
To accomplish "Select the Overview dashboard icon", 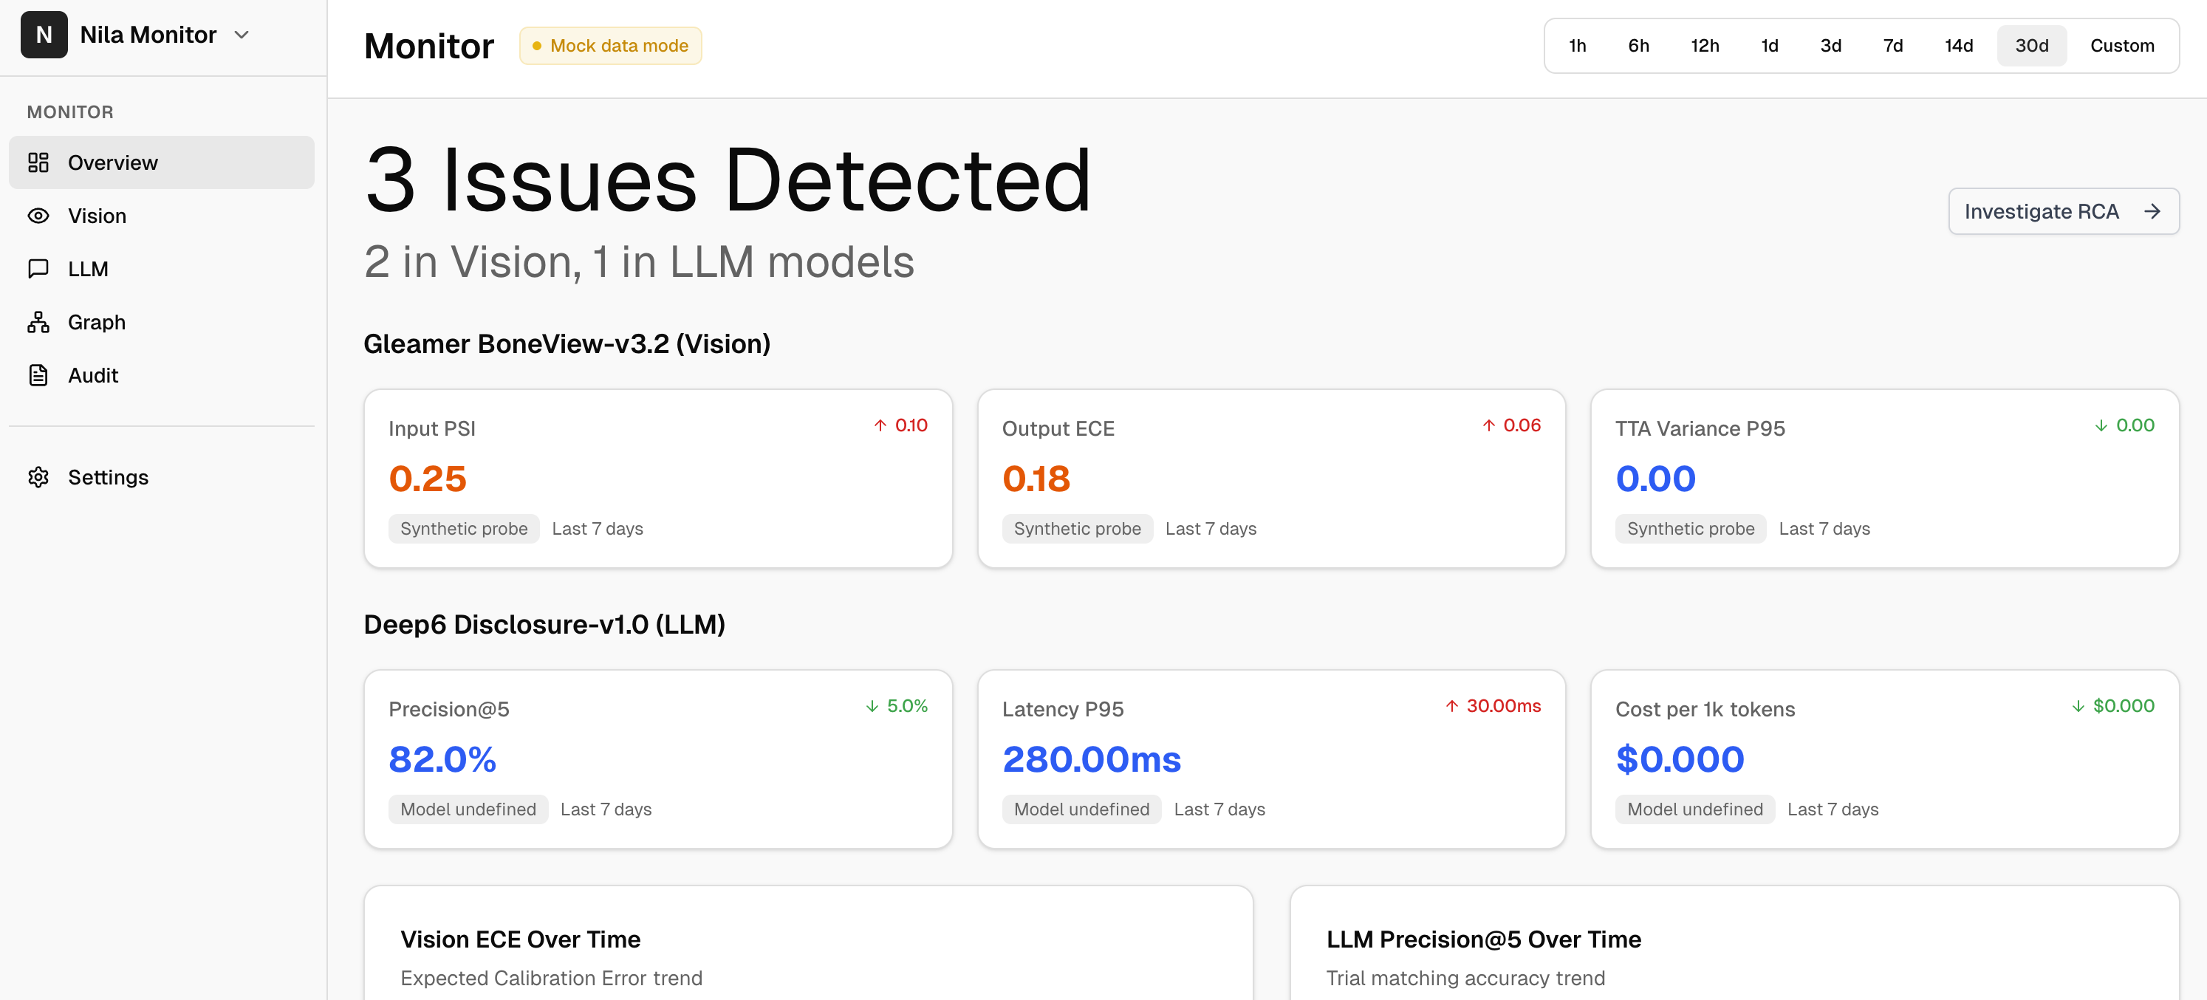I will (38, 162).
